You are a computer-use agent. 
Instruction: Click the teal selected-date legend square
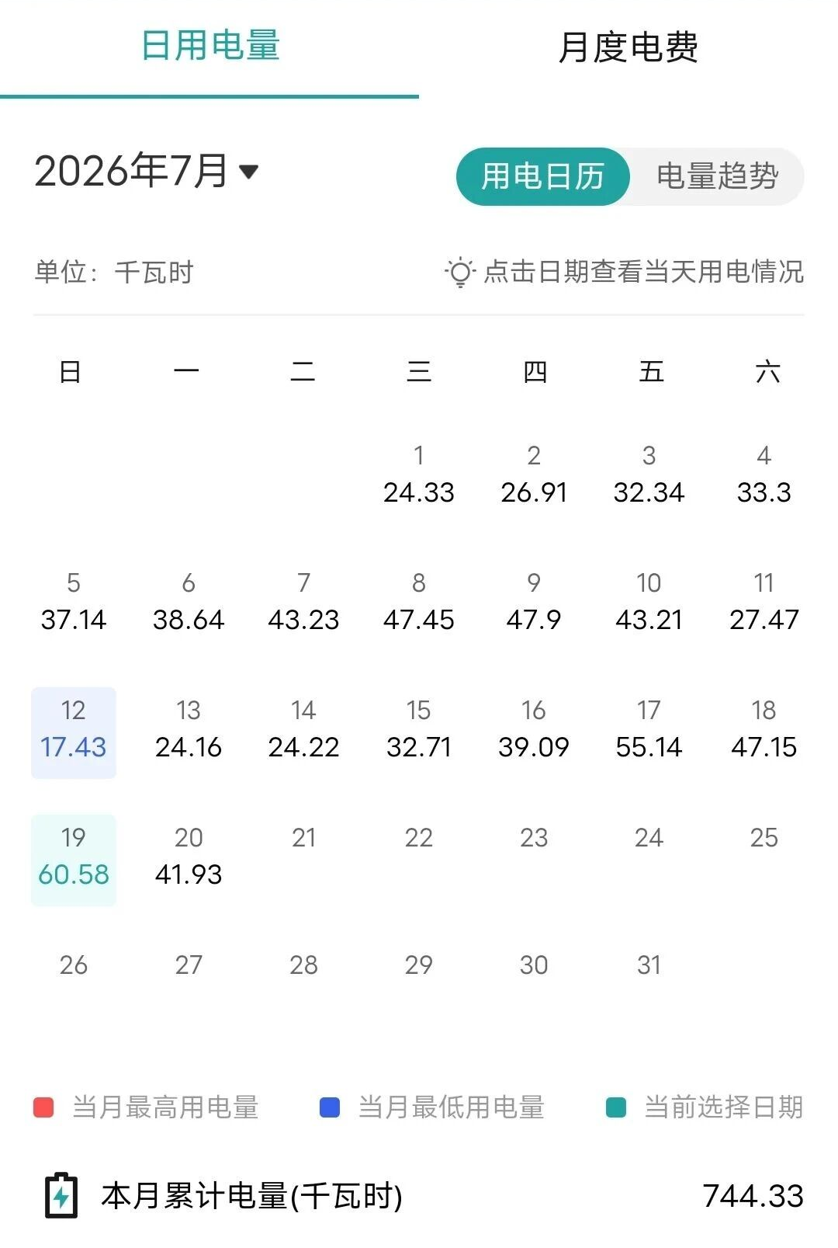point(615,1107)
